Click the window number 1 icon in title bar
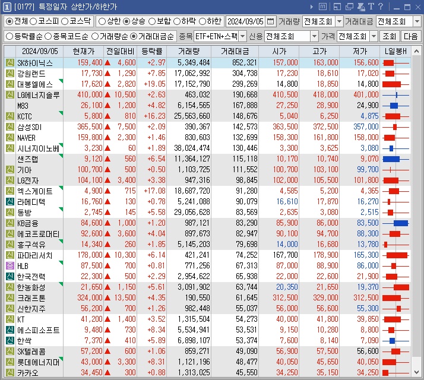The image size is (424, 380). tap(7, 7)
